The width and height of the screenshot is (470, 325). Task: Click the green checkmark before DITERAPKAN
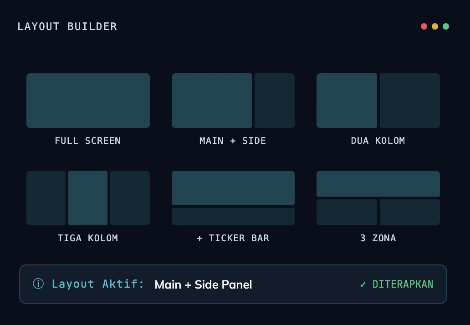(x=363, y=284)
